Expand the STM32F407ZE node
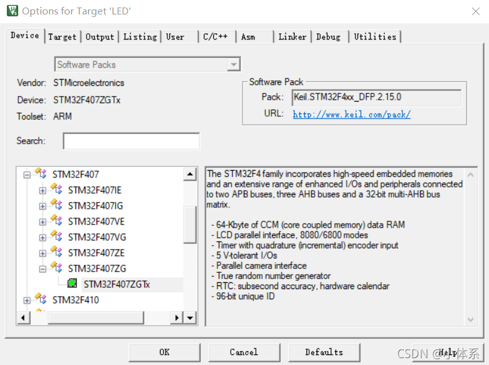489x365 pixels. point(43,253)
